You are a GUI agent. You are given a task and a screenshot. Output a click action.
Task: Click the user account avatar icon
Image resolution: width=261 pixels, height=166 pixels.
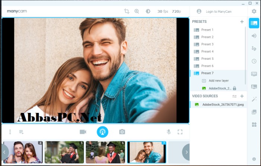(x=199, y=11)
